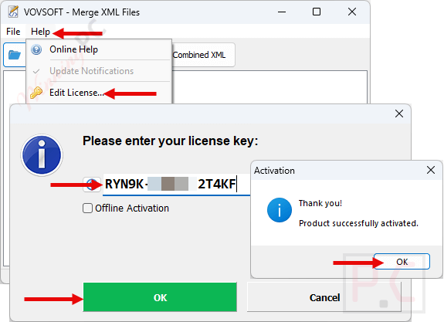Close the Activation message box

coord(431,170)
